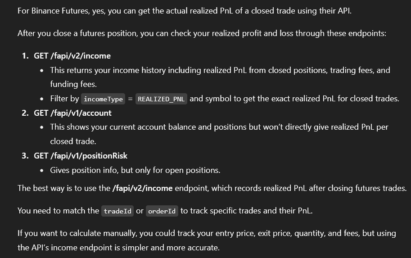Click the list number 2 marker
Viewport: 411px width, 258px height.
[25, 113]
